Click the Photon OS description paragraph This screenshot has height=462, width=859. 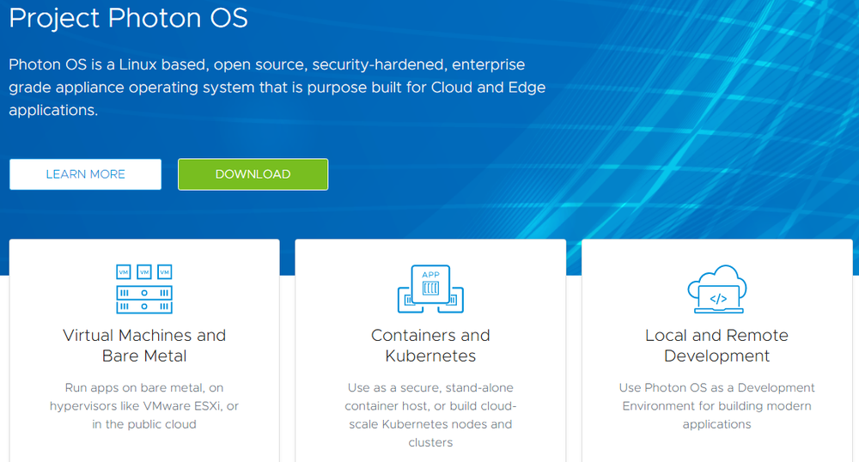click(x=277, y=87)
